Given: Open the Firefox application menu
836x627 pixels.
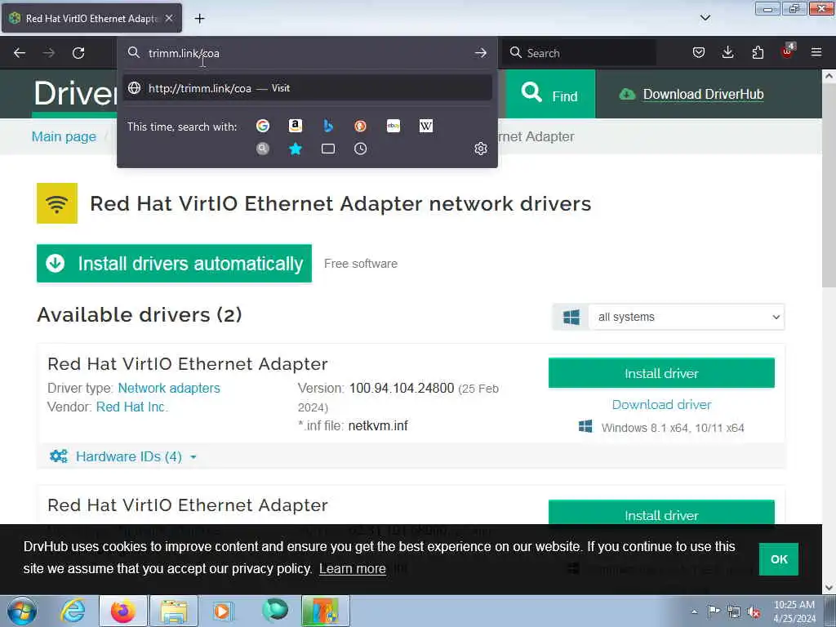Looking at the screenshot, I should 816,52.
